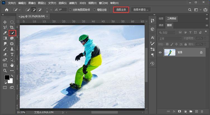The height and width of the screenshot is (115, 210).
Task: Select the Brush tool
Action: click(5, 49)
